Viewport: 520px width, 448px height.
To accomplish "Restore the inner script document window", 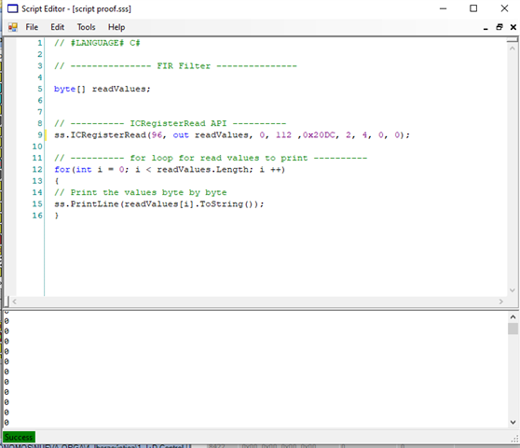I will [x=499, y=27].
